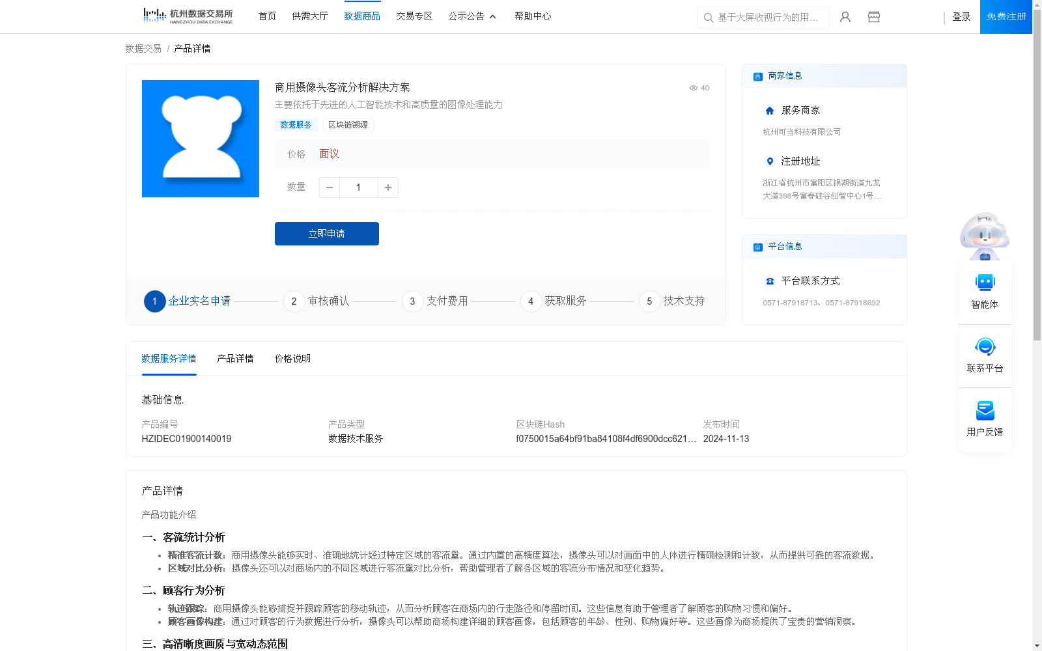
Task: Click step 2 审核确认
Action: pyautogui.click(x=317, y=301)
